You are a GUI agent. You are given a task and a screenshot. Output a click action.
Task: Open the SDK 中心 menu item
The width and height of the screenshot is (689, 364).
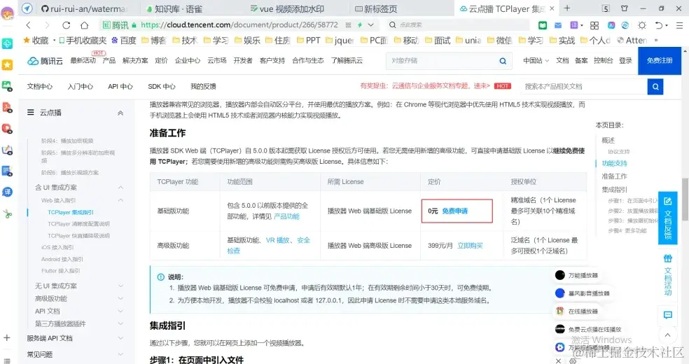[x=162, y=87]
